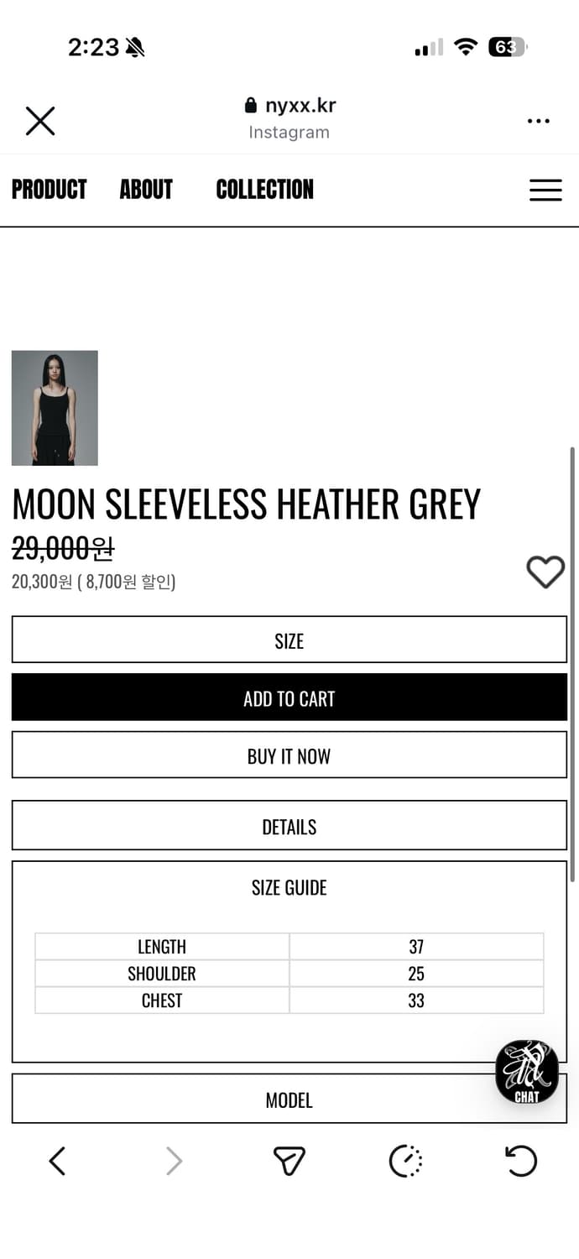579x1259 pixels.
Task: Open the PRODUCT menu tab
Action: pyautogui.click(x=50, y=190)
